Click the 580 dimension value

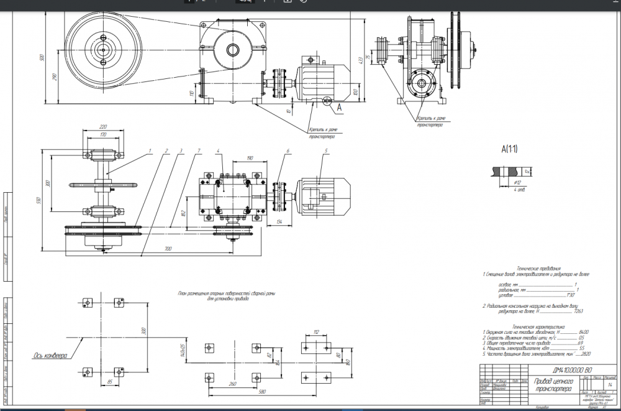[262, 392]
